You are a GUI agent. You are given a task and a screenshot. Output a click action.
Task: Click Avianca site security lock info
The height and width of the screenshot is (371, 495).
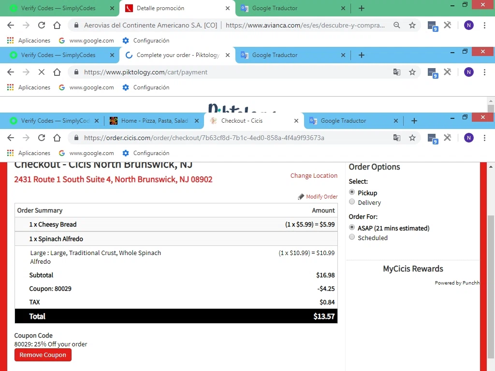pos(76,25)
